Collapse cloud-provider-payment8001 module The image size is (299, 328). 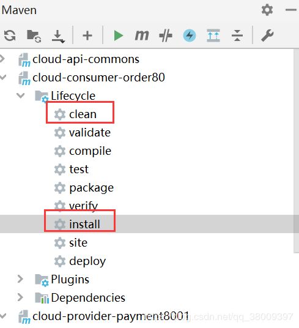[x=2, y=315]
